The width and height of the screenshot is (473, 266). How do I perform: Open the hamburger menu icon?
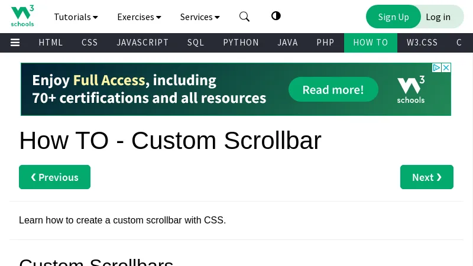point(15,43)
